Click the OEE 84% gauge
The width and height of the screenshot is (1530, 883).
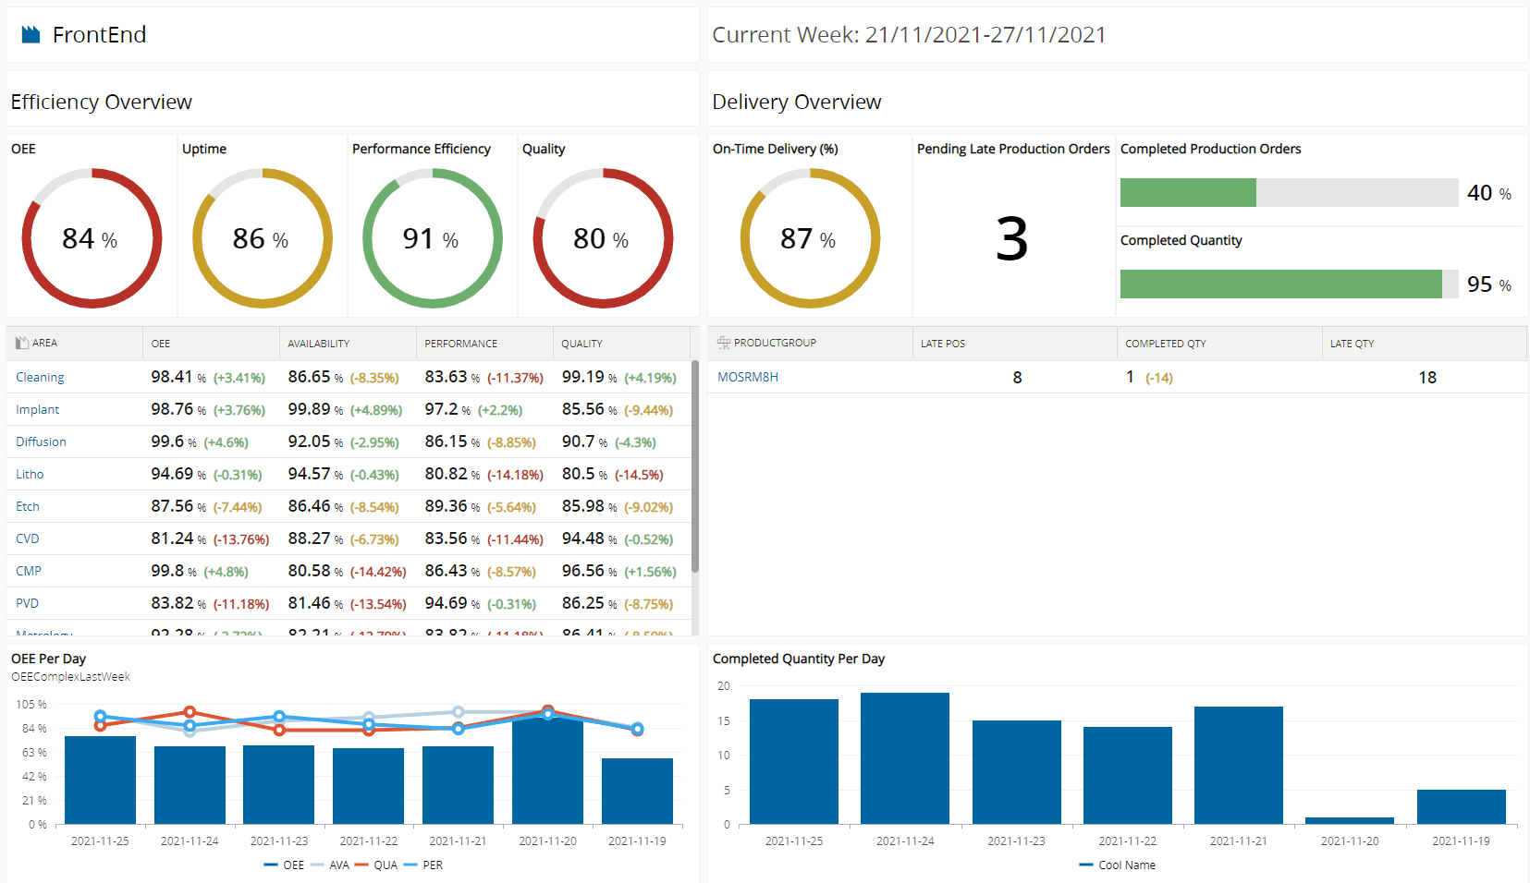pyautogui.click(x=92, y=238)
